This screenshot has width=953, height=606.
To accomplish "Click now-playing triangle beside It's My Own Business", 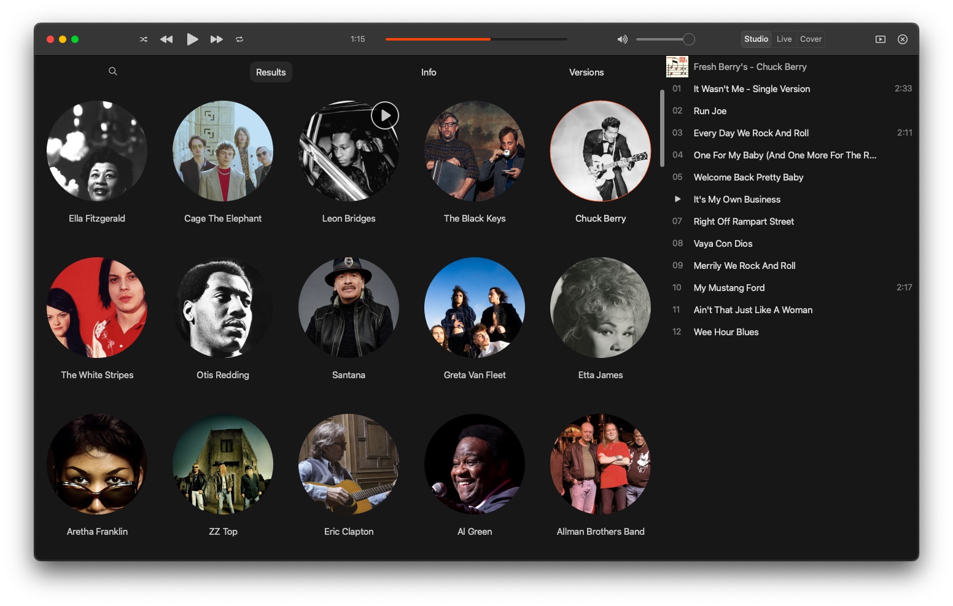I will [677, 199].
